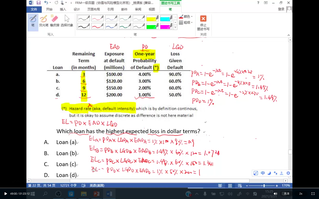319x199 pixels.
Task: Open the 文件 file tab
Action: point(34,9)
